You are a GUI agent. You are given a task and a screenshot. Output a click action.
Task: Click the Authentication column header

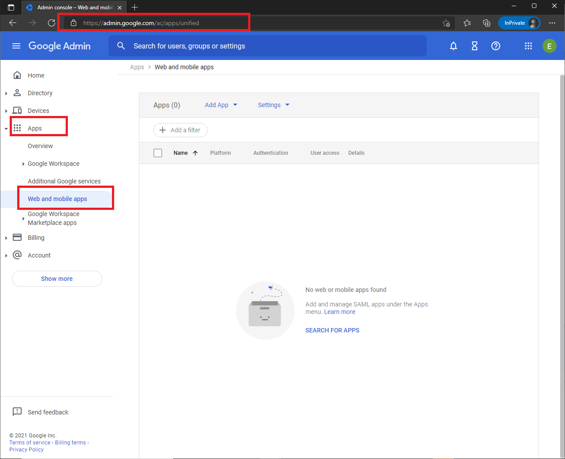pyautogui.click(x=271, y=153)
